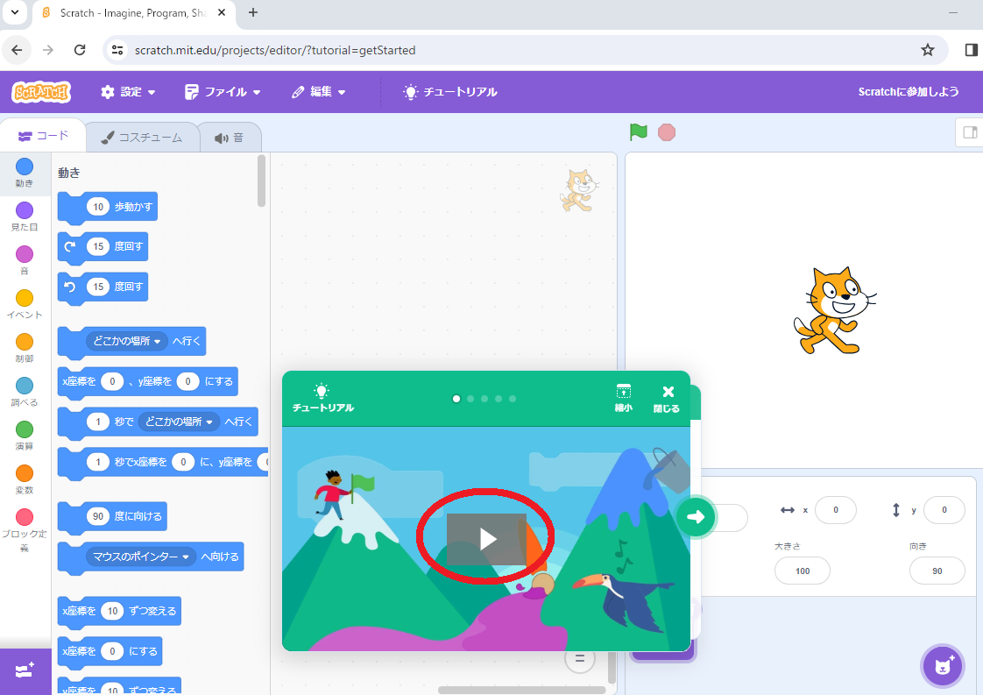Select the fourth tutorial step dot
The height and width of the screenshot is (695, 983).
pyautogui.click(x=499, y=399)
